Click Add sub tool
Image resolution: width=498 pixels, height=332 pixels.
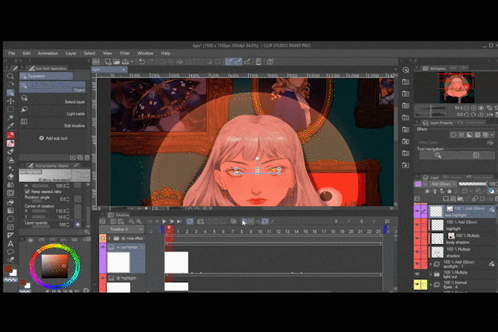53,138
